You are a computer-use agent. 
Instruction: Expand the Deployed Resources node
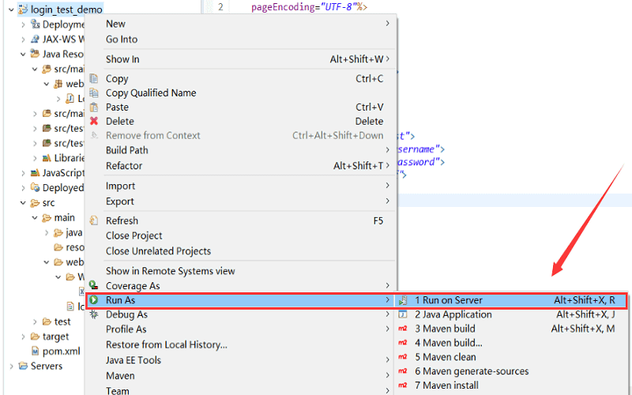click(x=23, y=188)
